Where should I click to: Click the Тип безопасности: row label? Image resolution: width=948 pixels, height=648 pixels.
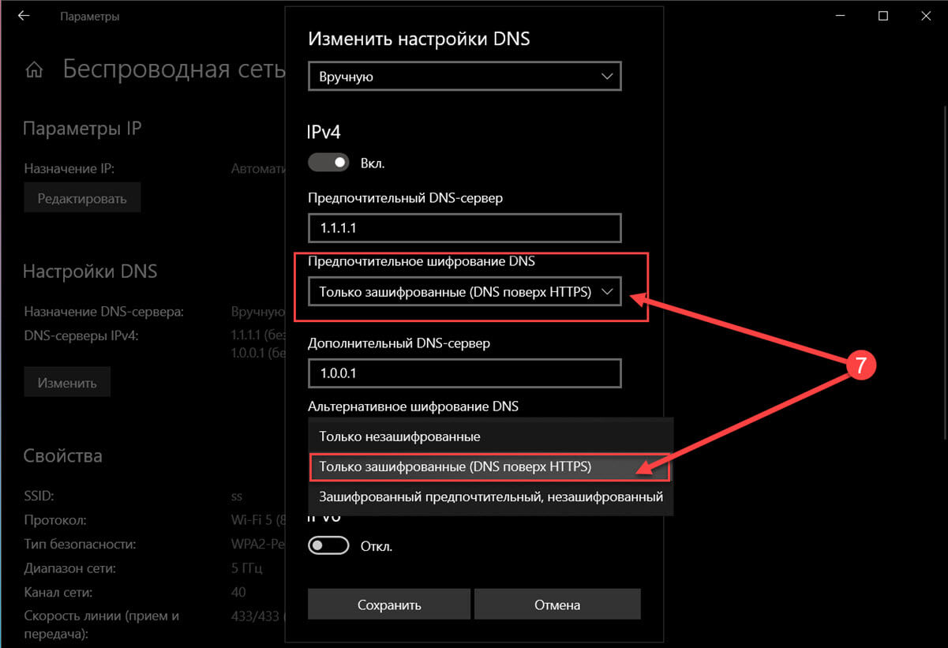(80, 544)
